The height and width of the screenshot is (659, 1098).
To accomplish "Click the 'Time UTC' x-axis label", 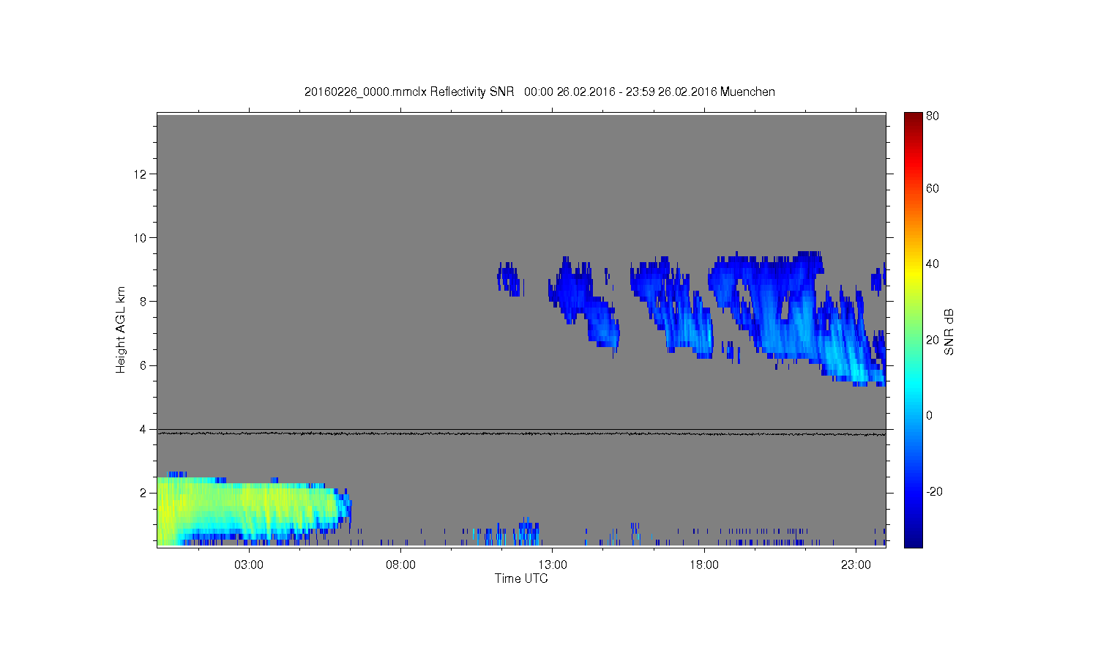I will (x=521, y=578).
